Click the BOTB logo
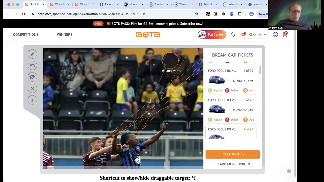Screen dimensions: 324x182 tap(148, 35)
